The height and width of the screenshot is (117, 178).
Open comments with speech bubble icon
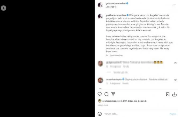106,94
